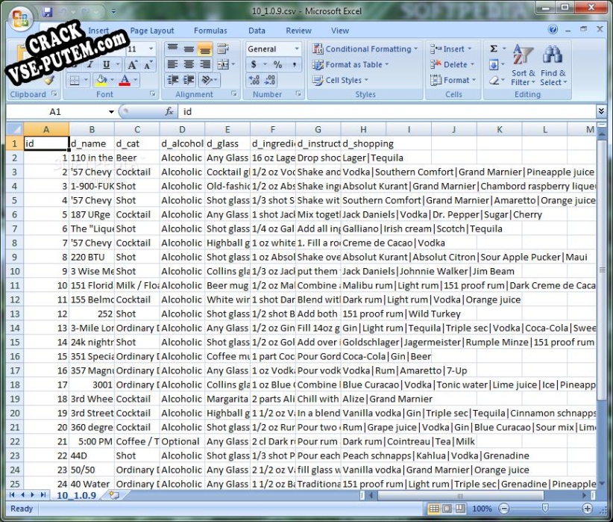Viewport: 613px width, 522px height.
Task: Click the Format as Table button
Action: click(x=353, y=65)
